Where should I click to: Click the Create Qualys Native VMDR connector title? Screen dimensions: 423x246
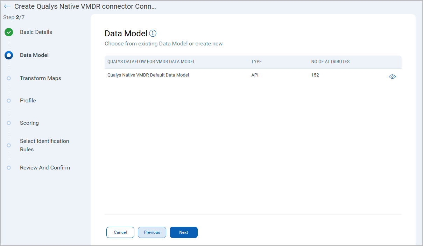coord(85,7)
